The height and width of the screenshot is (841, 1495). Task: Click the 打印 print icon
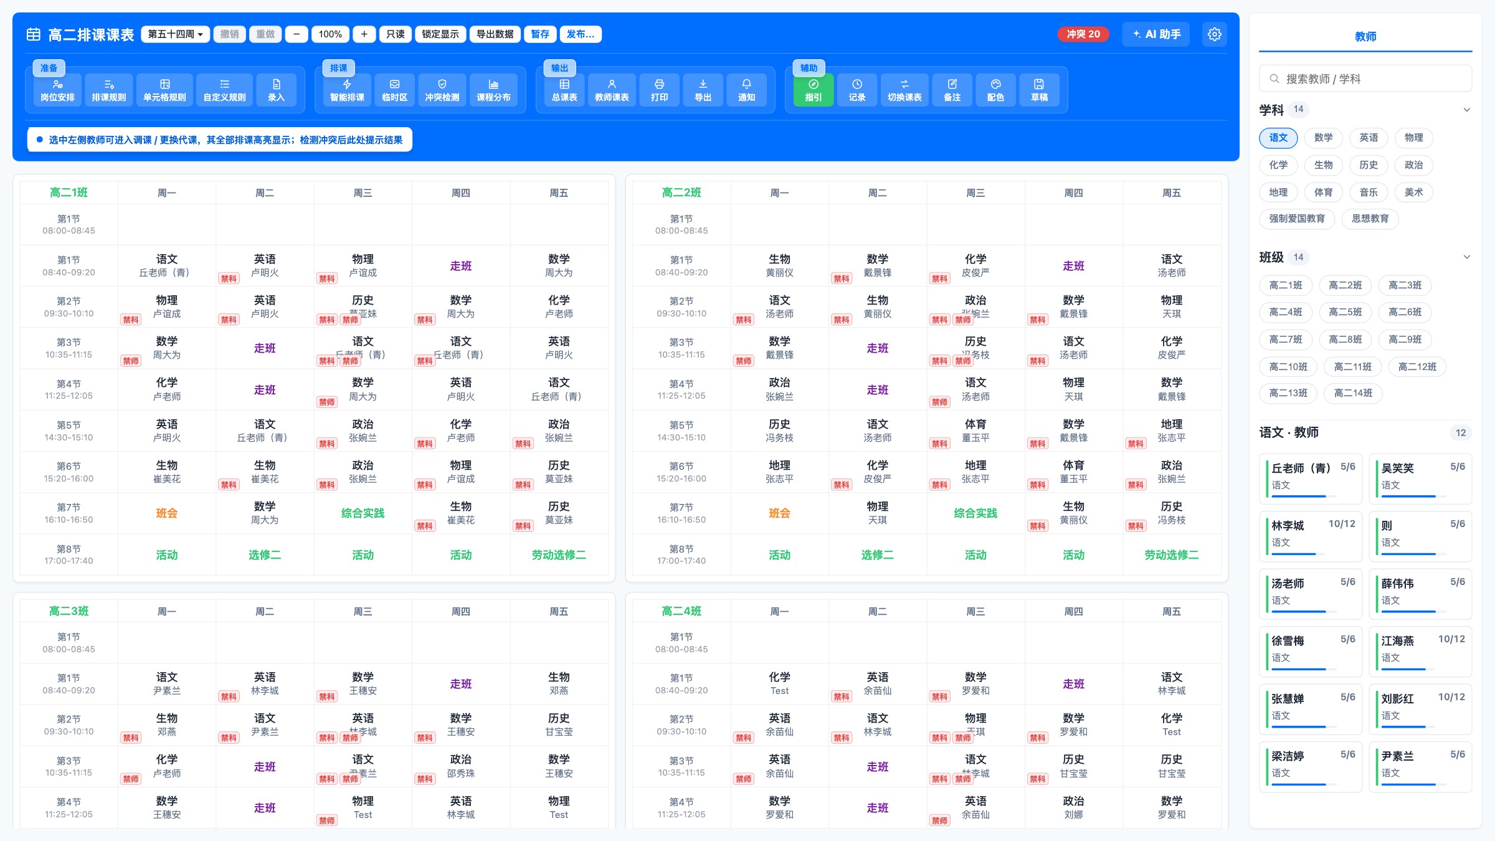coord(659,90)
